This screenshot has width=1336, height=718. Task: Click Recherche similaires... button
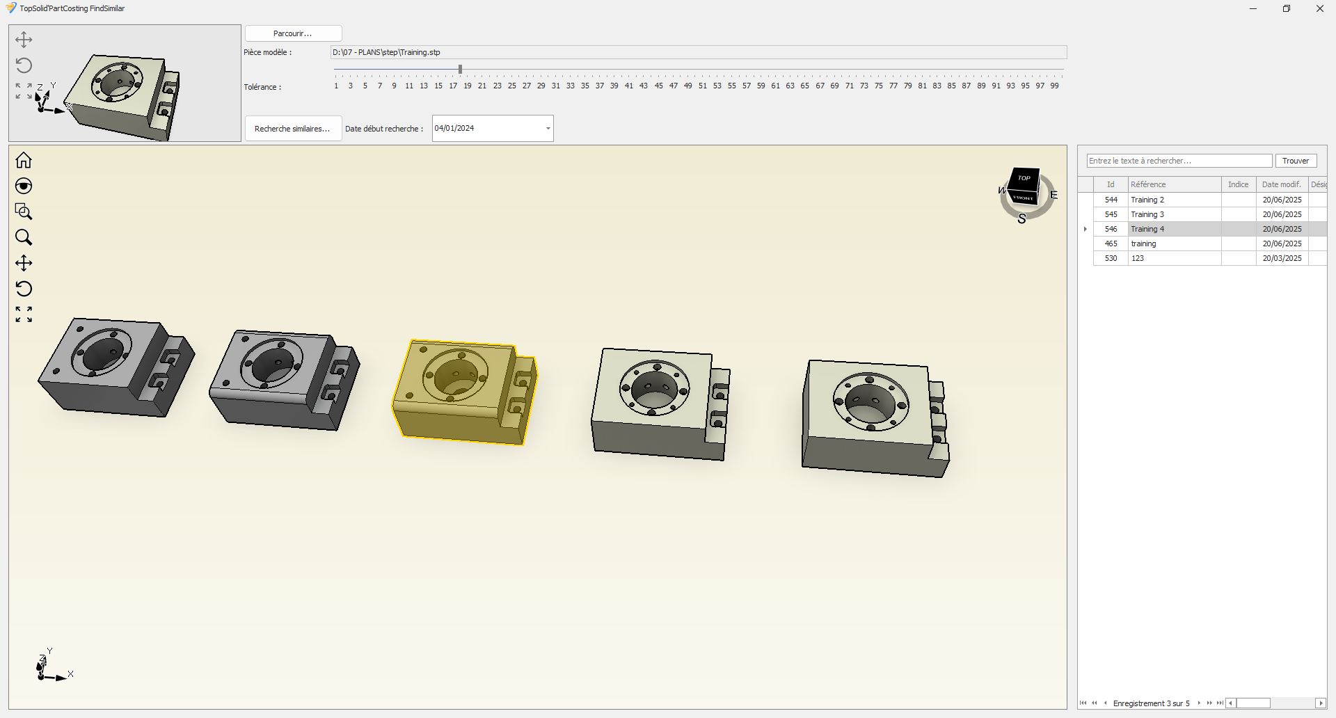[293, 129]
